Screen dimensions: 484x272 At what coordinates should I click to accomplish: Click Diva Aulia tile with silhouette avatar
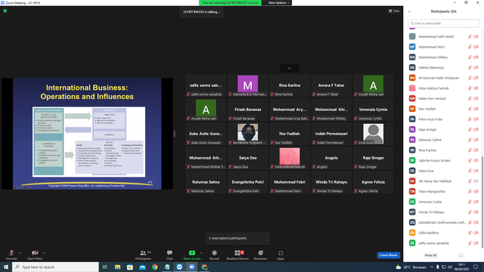tap(373, 134)
